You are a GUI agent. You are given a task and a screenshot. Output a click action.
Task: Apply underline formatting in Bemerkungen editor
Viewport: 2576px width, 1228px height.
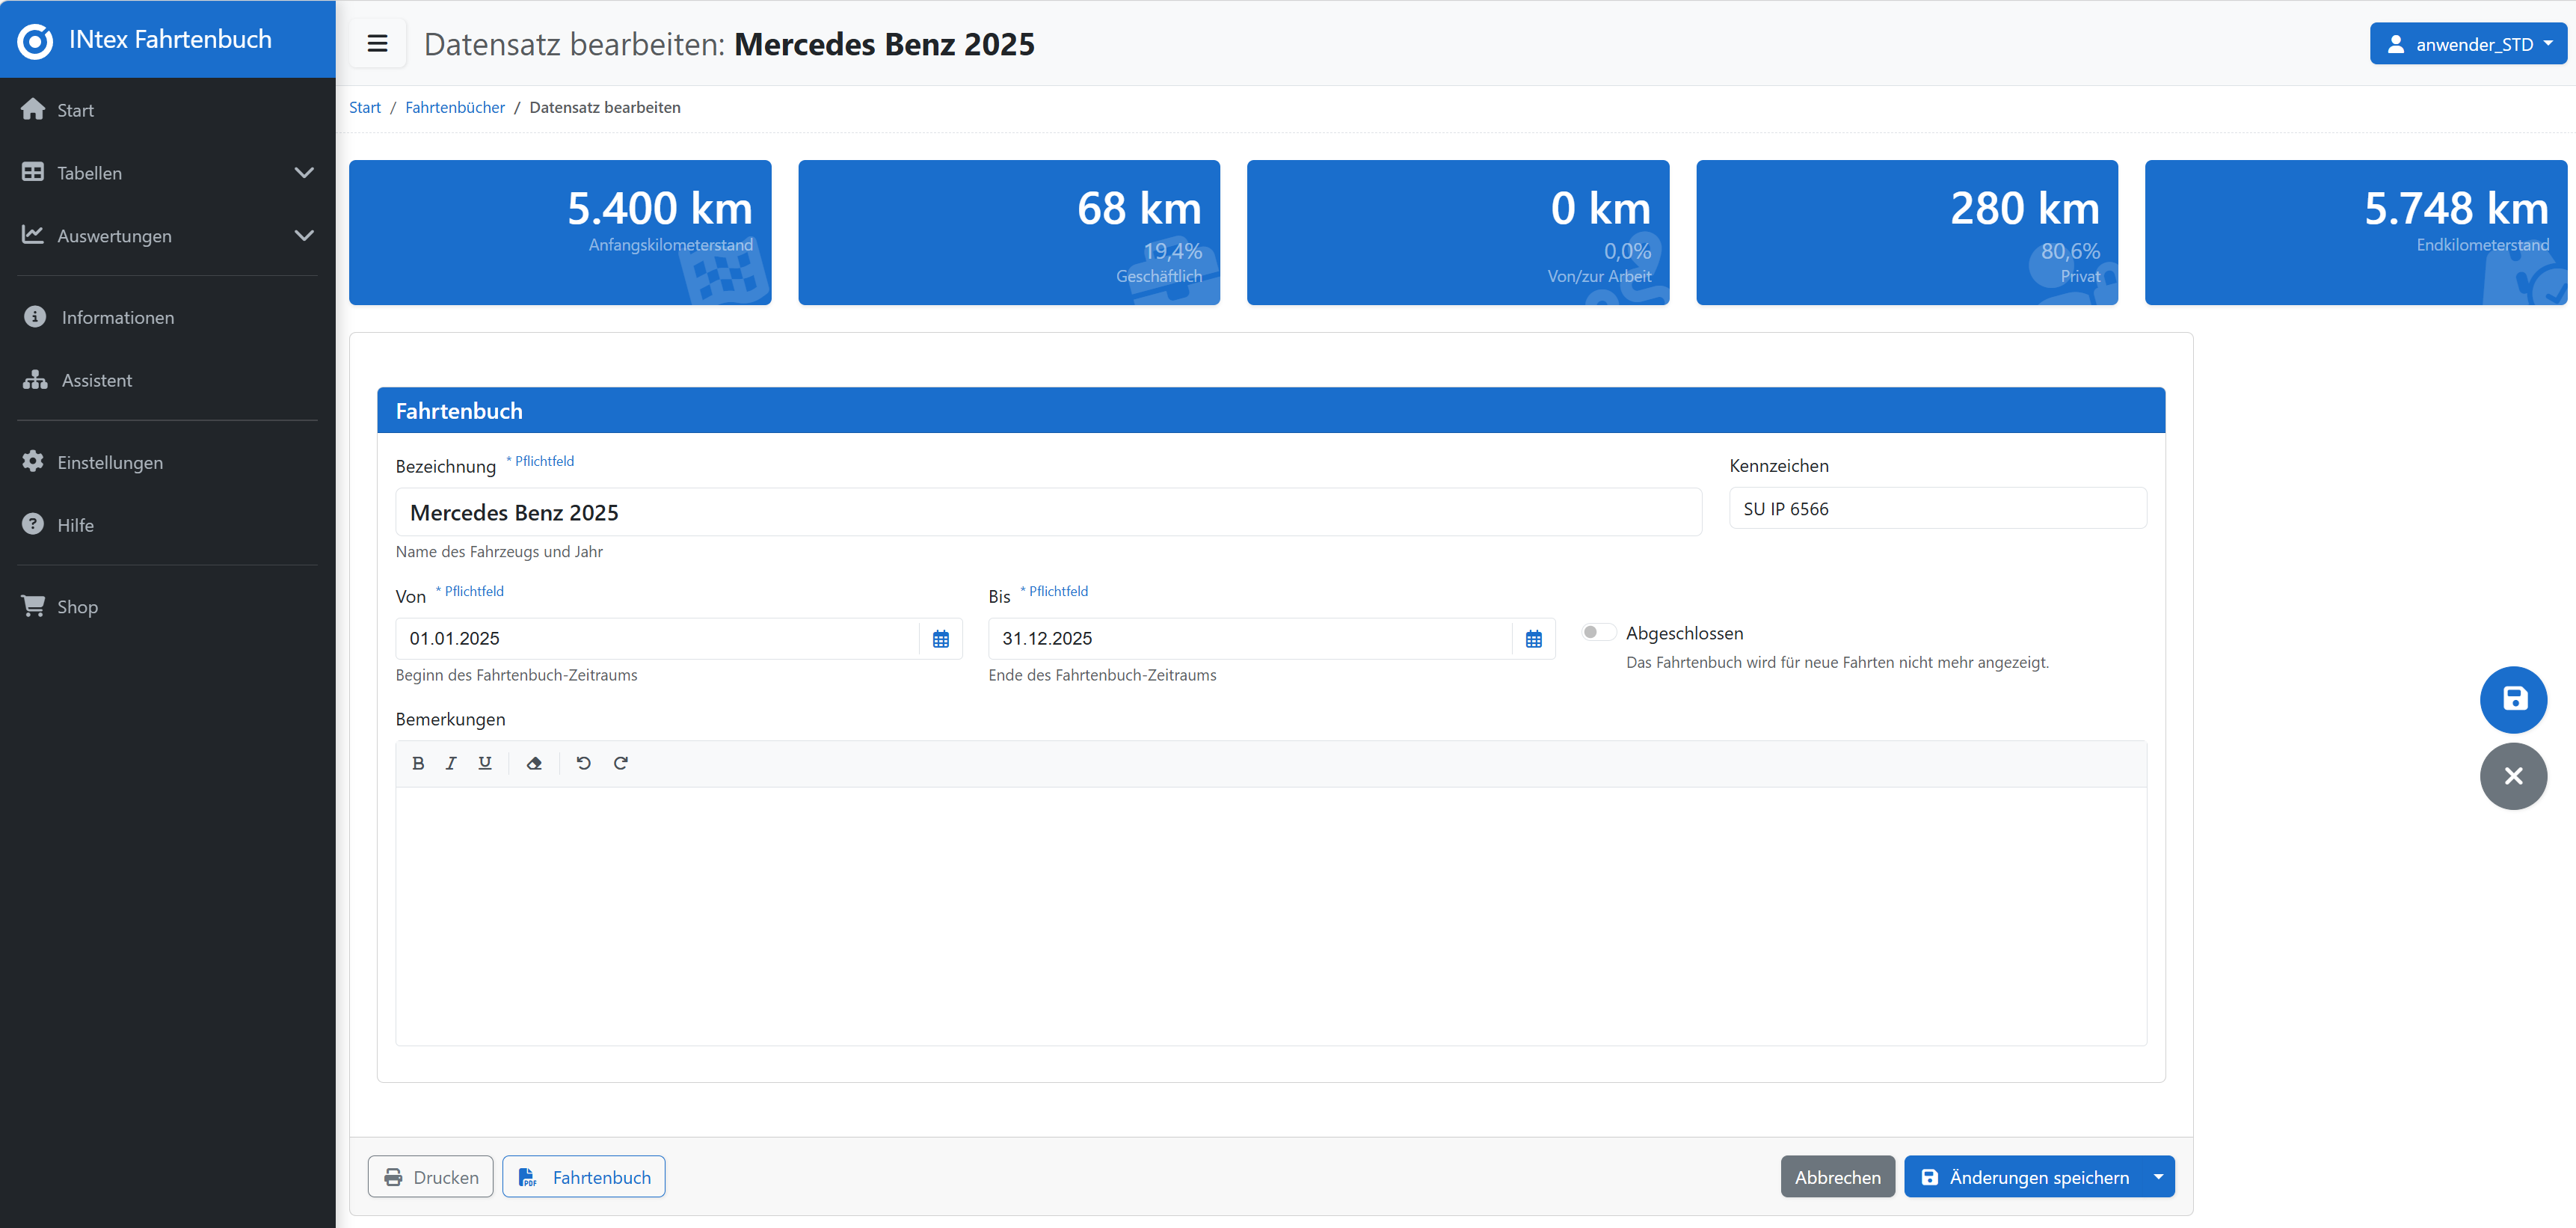485,763
